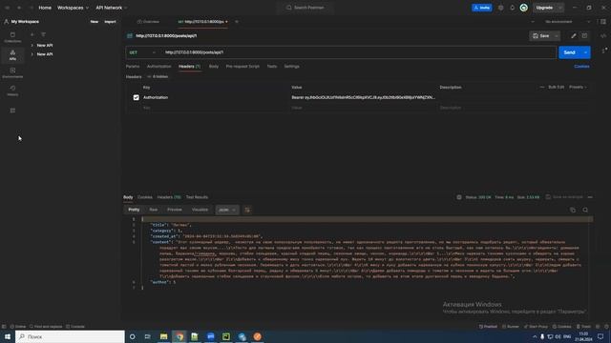Switch to the Pre-request Script tab

(x=242, y=67)
